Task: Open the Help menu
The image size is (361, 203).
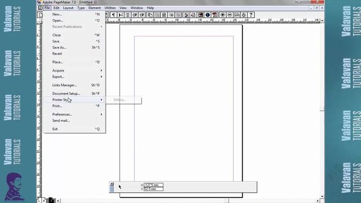Action: pos(151,8)
